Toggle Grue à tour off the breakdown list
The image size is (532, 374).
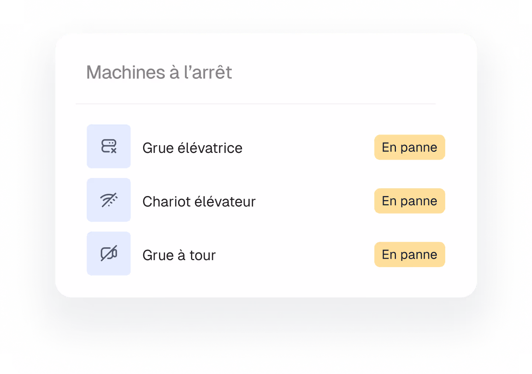410,254
